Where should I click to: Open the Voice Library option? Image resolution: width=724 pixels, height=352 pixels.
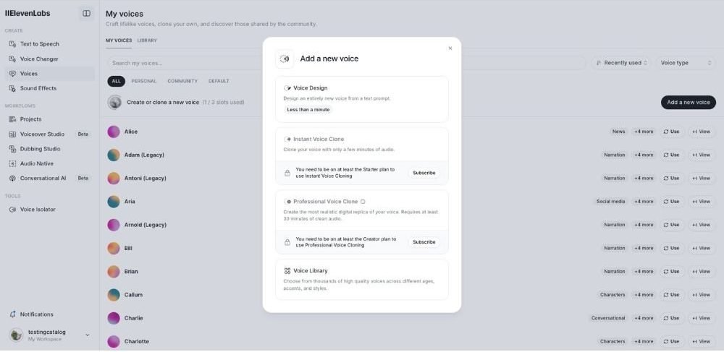(x=361, y=280)
